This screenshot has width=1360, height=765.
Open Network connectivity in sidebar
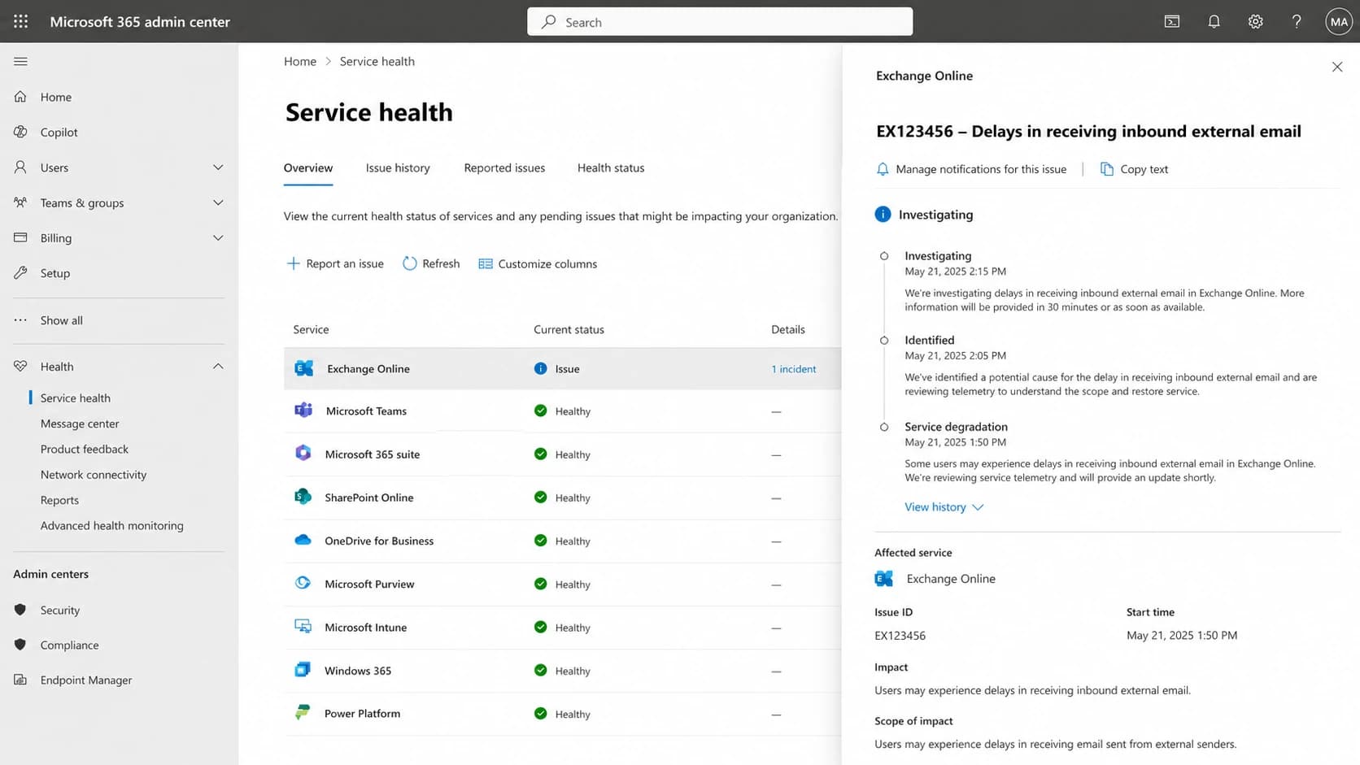click(94, 475)
